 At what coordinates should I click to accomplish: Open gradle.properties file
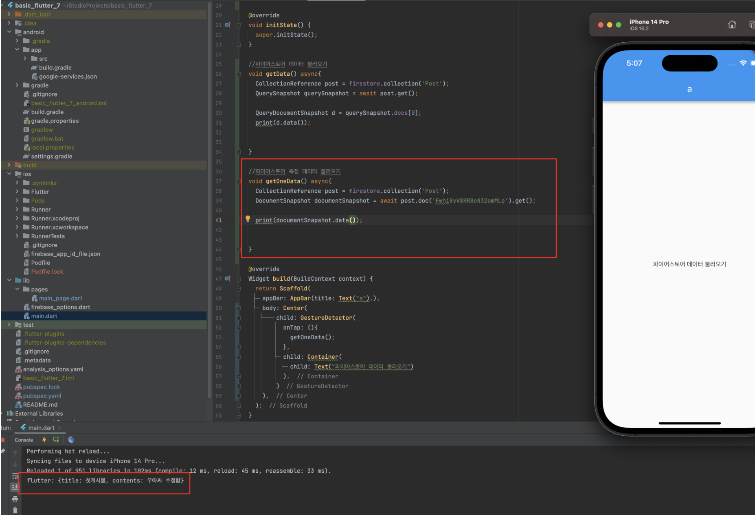[x=55, y=121]
